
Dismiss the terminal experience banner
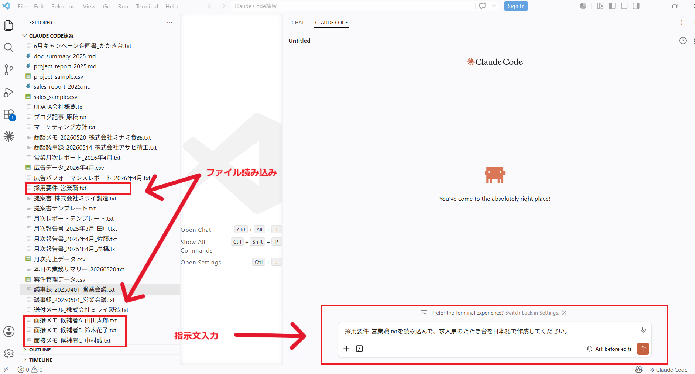[564, 313]
